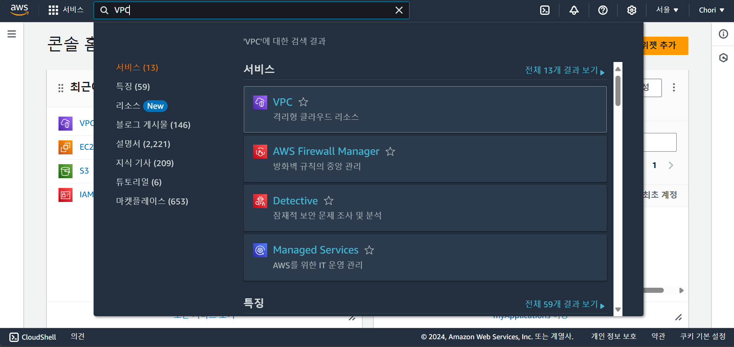Favorite Managed Services with its star
The image size is (734, 347).
[x=369, y=250]
